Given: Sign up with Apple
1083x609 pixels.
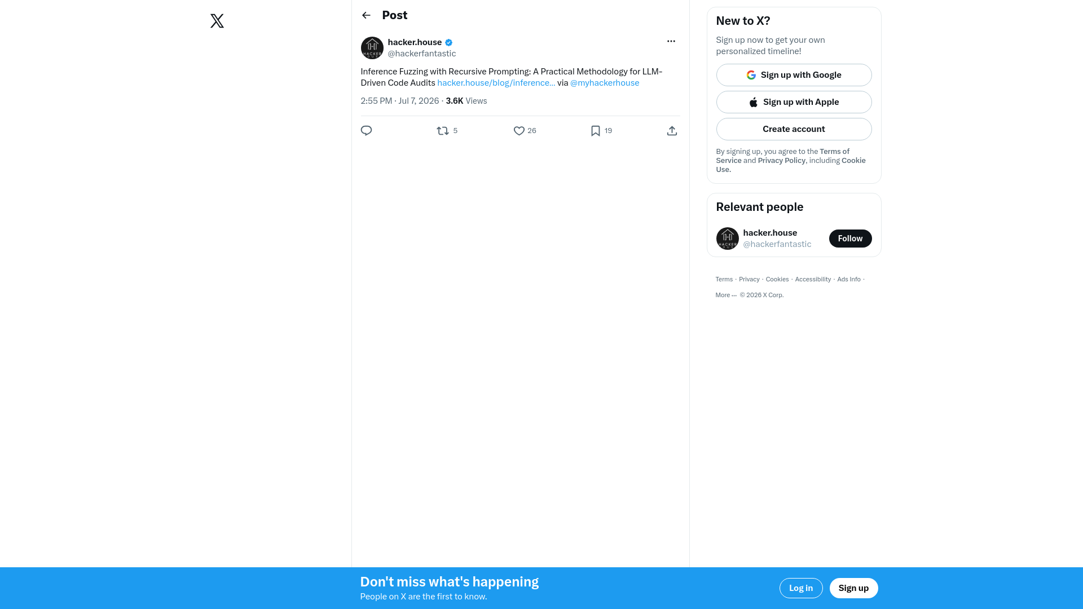Looking at the screenshot, I should coord(794,102).
